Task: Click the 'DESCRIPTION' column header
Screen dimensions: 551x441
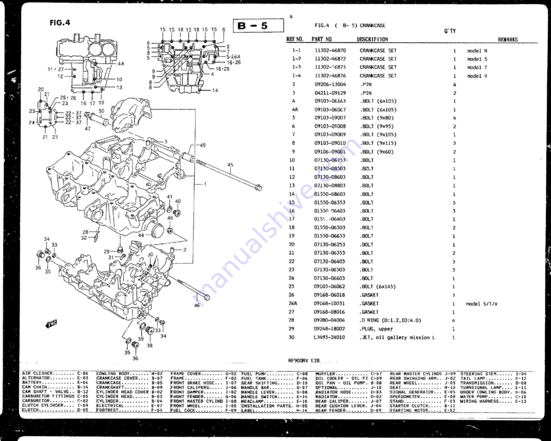Action: [372, 39]
